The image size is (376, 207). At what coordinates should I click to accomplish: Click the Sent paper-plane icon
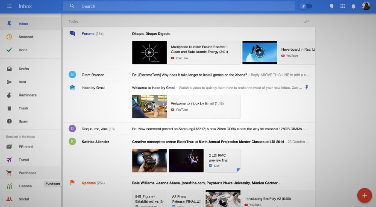click(9, 82)
